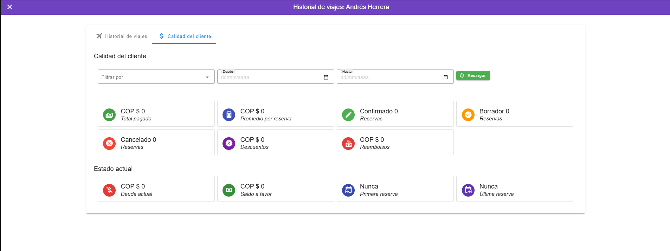The height and width of the screenshot is (251, 670).
Task: Click the purple Última reserva calendar icon
Action: (468, 190)
